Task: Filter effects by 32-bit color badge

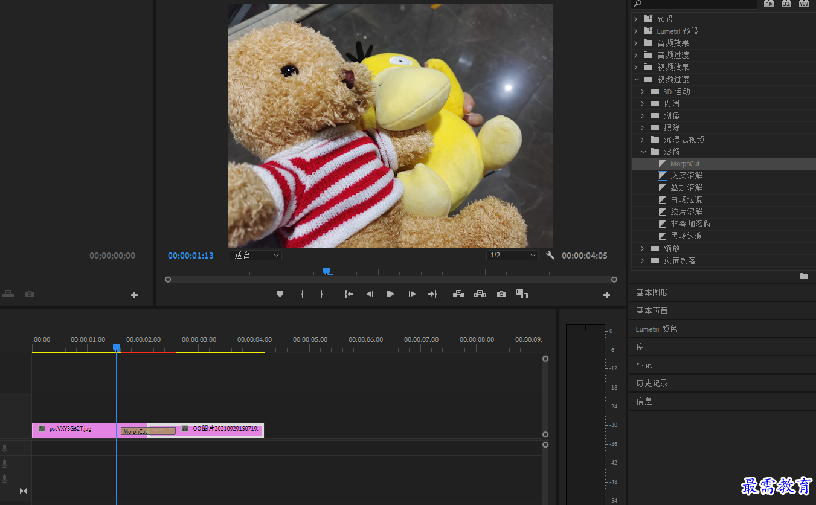Action: pyautogui.click(x=786, y=4)
